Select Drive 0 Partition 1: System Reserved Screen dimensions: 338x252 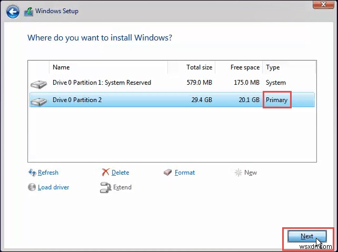(102, 83)
